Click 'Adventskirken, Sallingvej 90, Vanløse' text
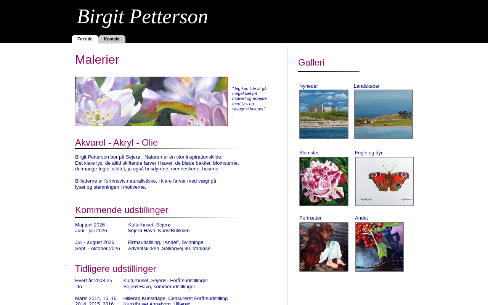This screenshot has width=488, height=305. tap(169, 249)
